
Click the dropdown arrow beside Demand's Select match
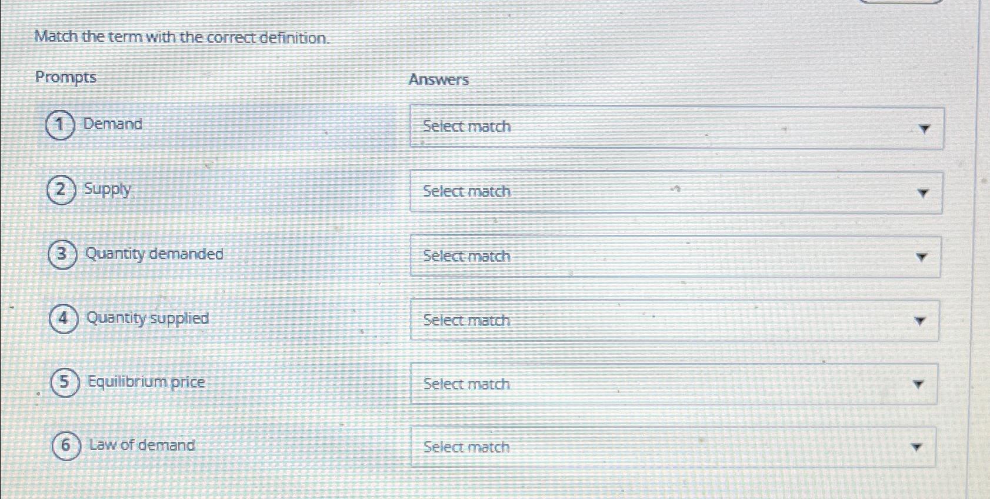(x=925, y=128)
